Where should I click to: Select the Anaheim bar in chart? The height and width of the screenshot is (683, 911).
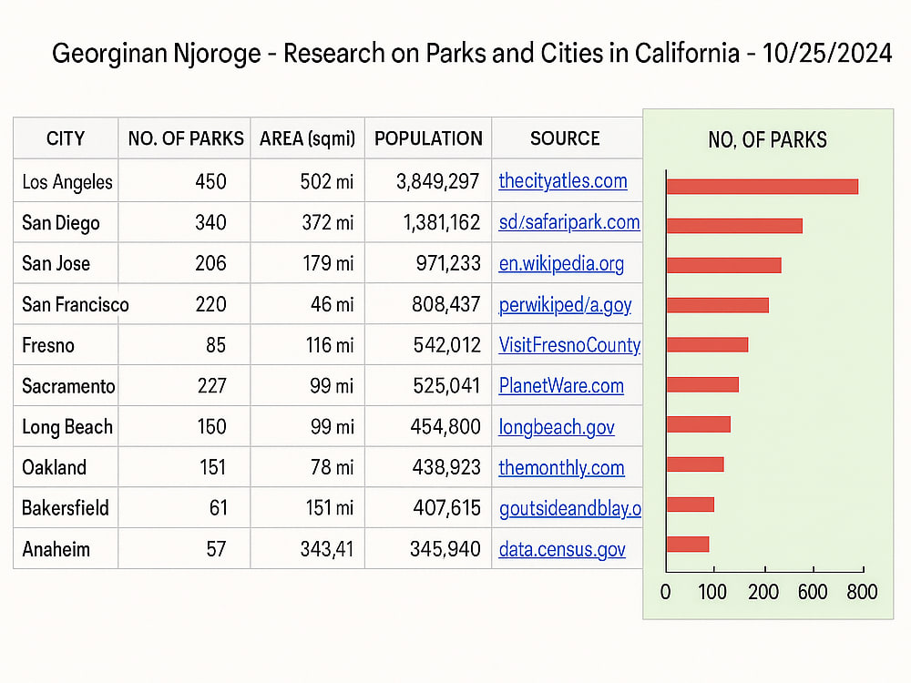(688, 545)
